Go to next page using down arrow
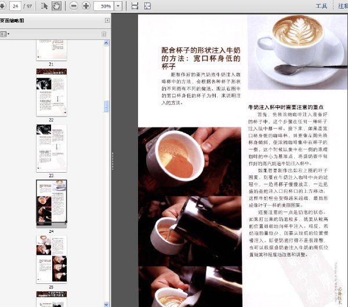 [2, 6]
